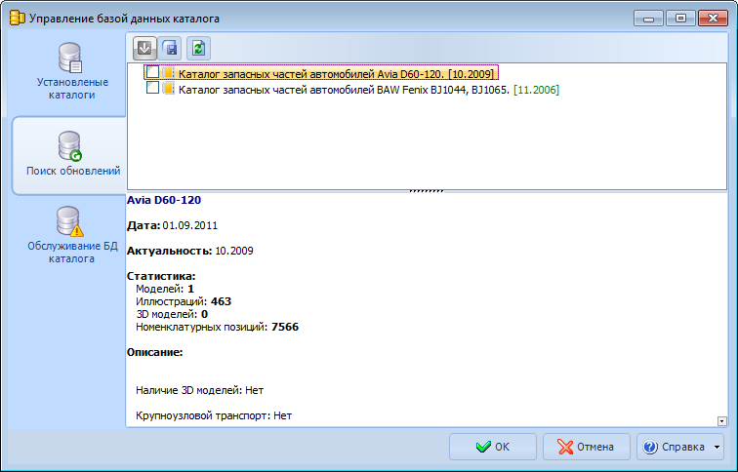
Task: Click the Avia D60-120 catalog item icon
Action: pyautogui.click(x=169, y=72)
